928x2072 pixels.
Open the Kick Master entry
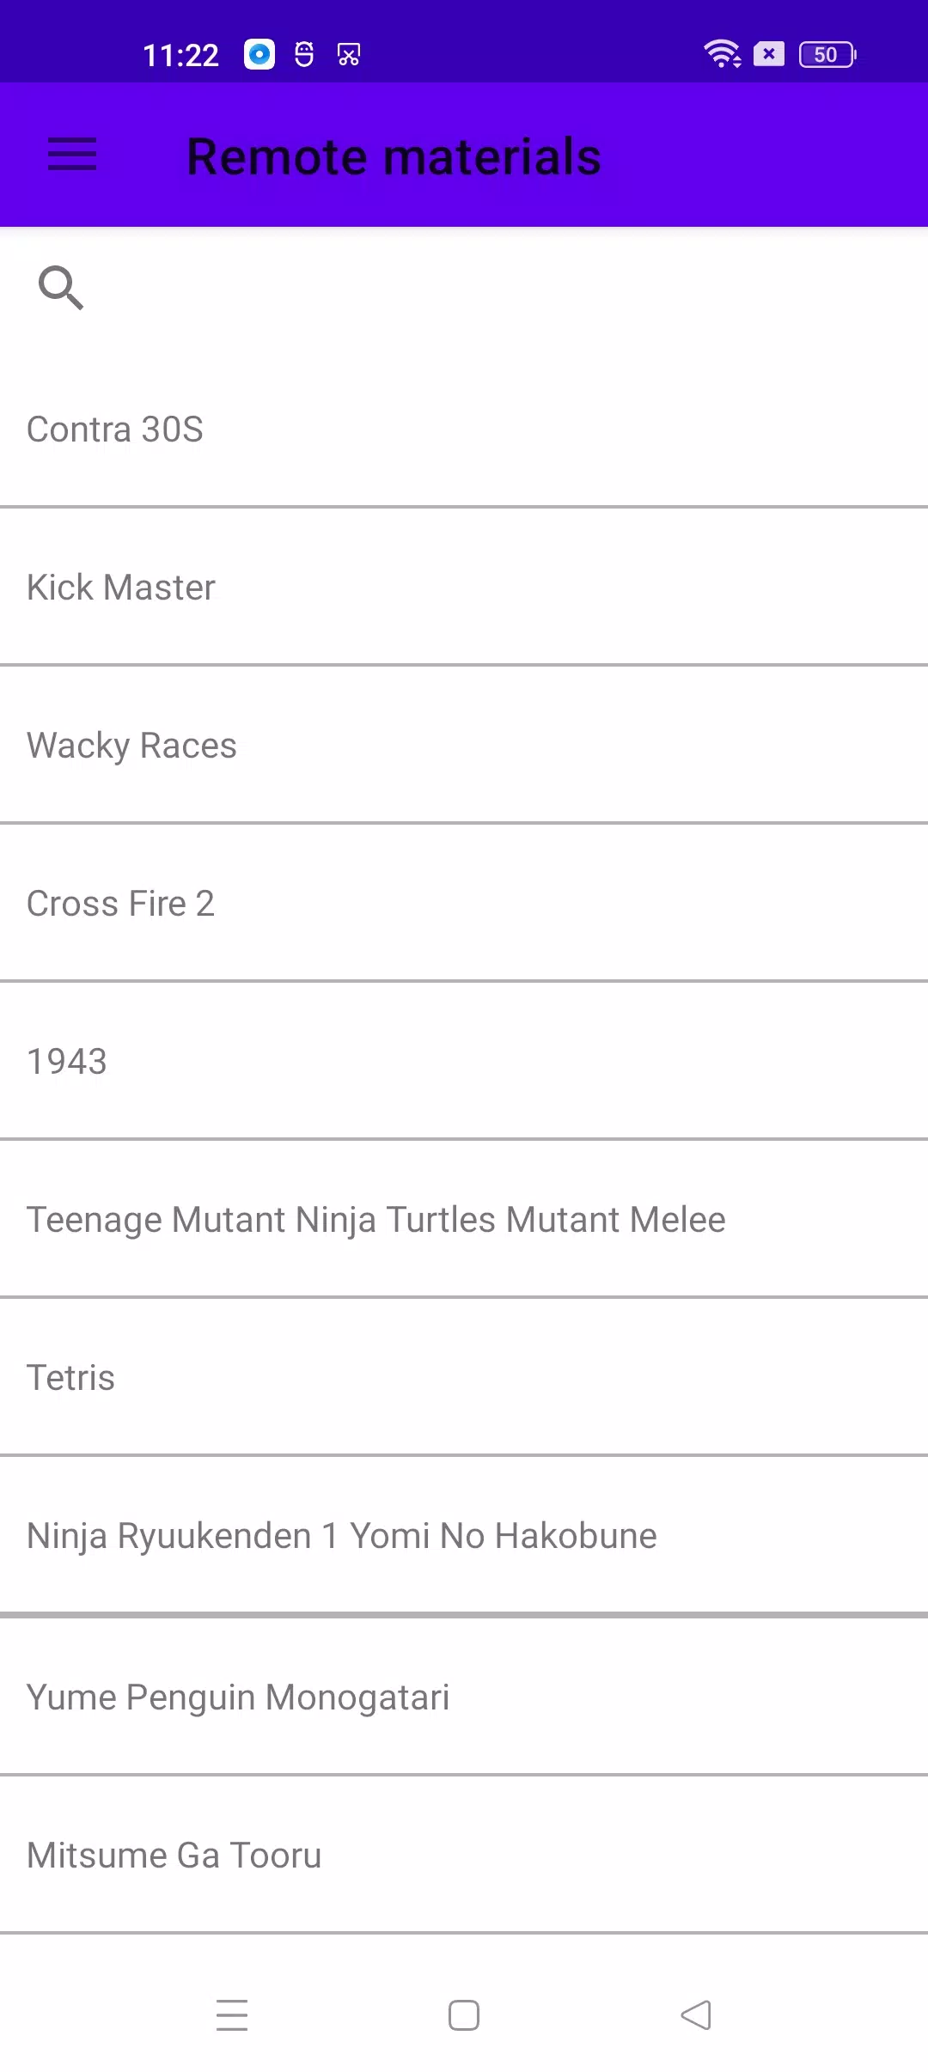121,588
